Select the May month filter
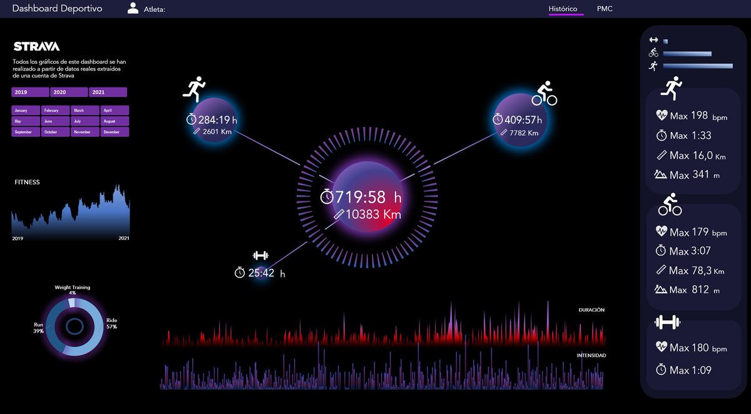The width and height of the screenshot is (751, 414). click(x=26, y=121)
